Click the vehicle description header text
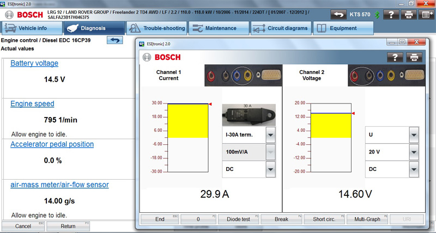This screenshot has width=436, height=233. [x=178, y=15]
